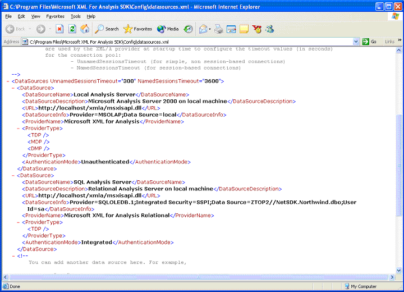
Task: Go to Home page icon
Action: tap(85, 29)
